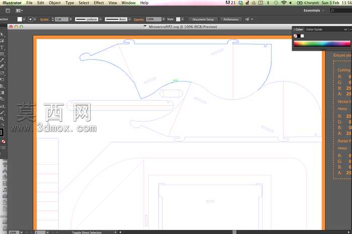The width and height of the screenshot is (352, 234).
Task: Open the View menu
Action: [113, 3]
